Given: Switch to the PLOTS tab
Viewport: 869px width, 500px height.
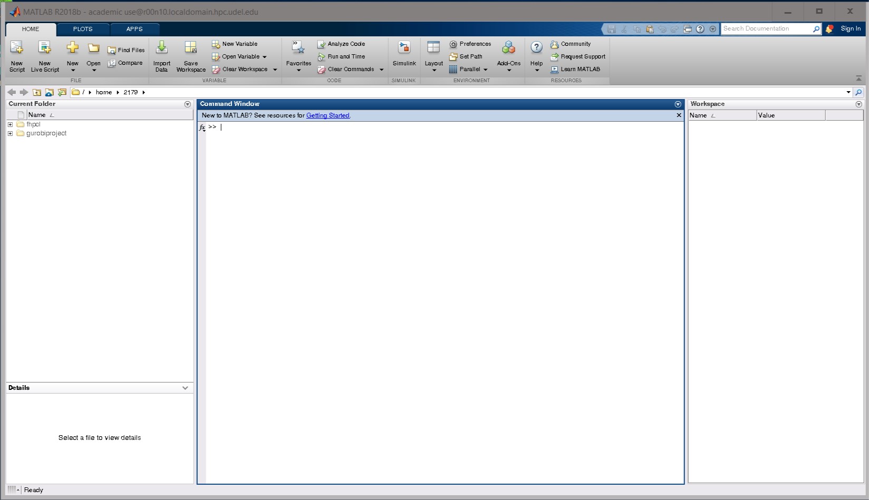Looking at the screenshot, I should [83, 29].
